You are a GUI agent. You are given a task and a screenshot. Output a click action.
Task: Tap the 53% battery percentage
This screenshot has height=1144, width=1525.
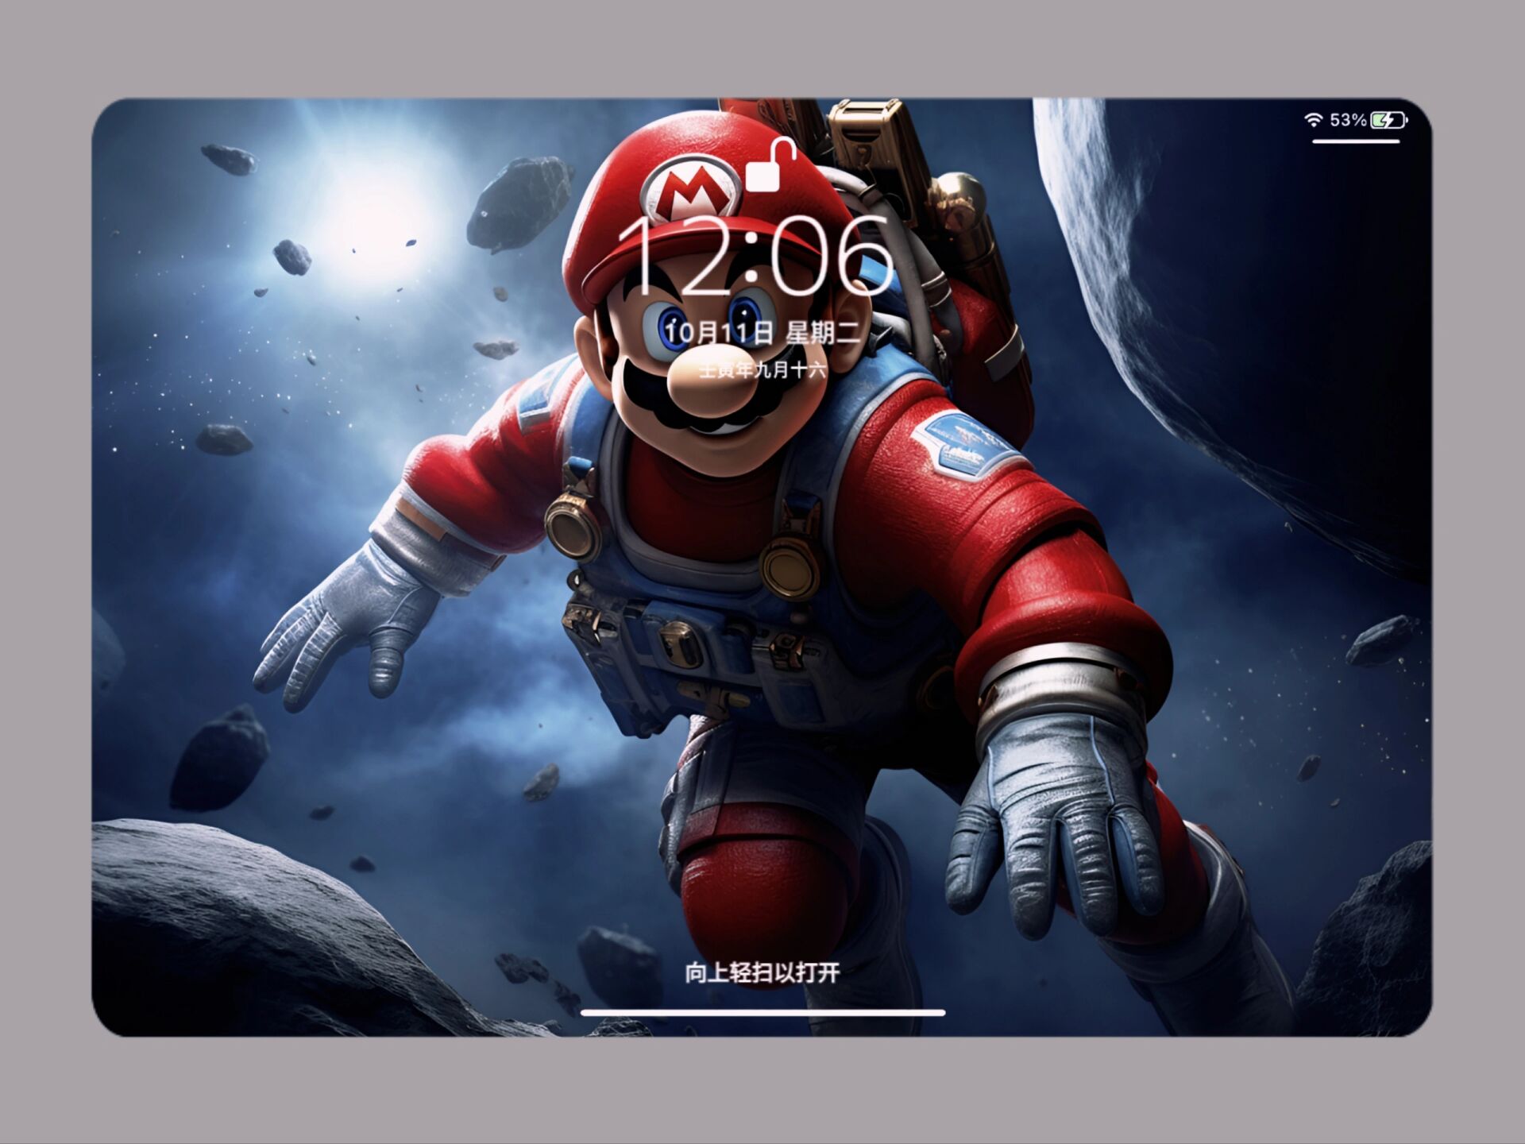click(x=1348, y=120)
